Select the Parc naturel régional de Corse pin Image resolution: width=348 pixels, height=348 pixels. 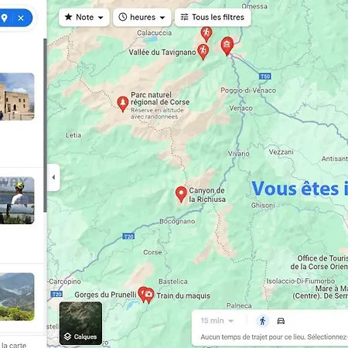tap(123, 104)
